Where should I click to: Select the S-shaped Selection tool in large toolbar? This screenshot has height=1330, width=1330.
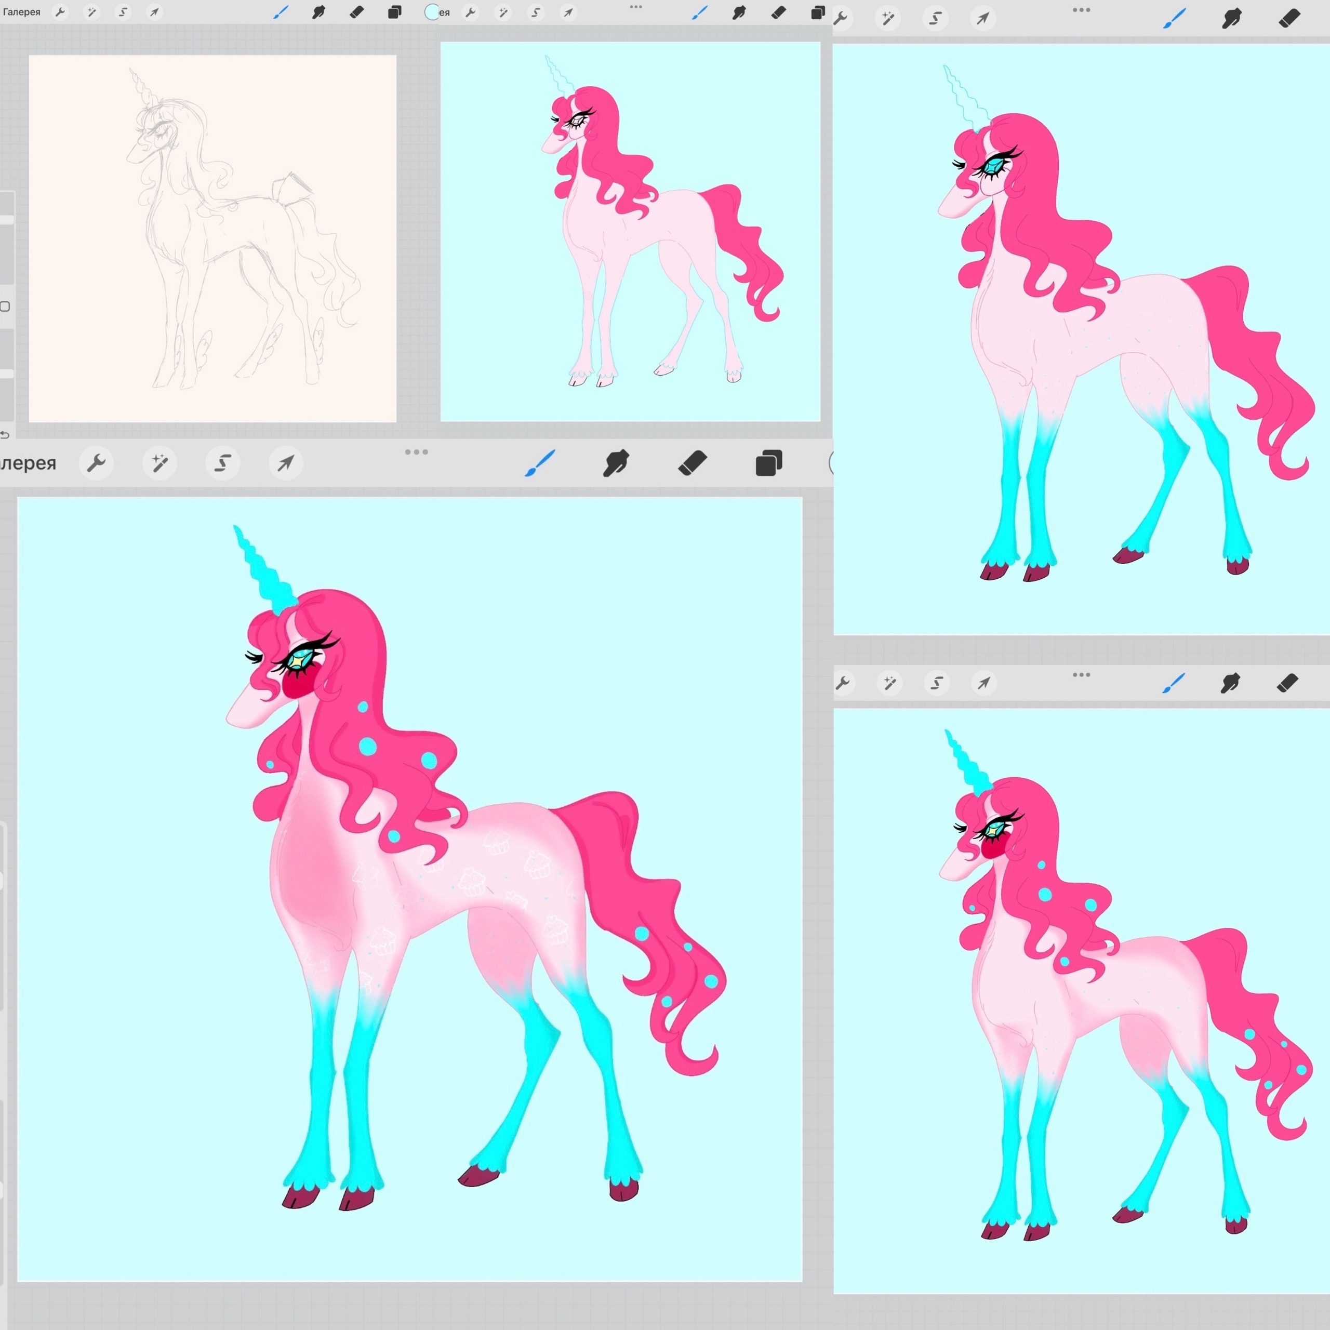point(222,463)
